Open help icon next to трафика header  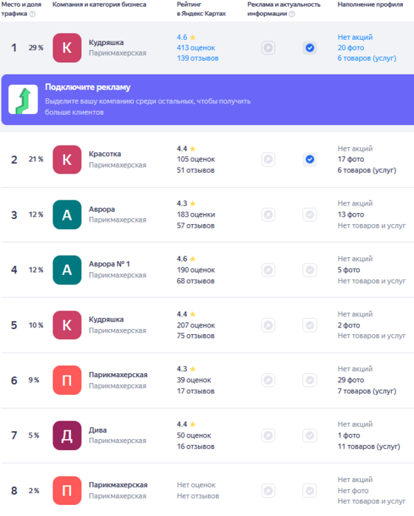click(x=33, y=14)
